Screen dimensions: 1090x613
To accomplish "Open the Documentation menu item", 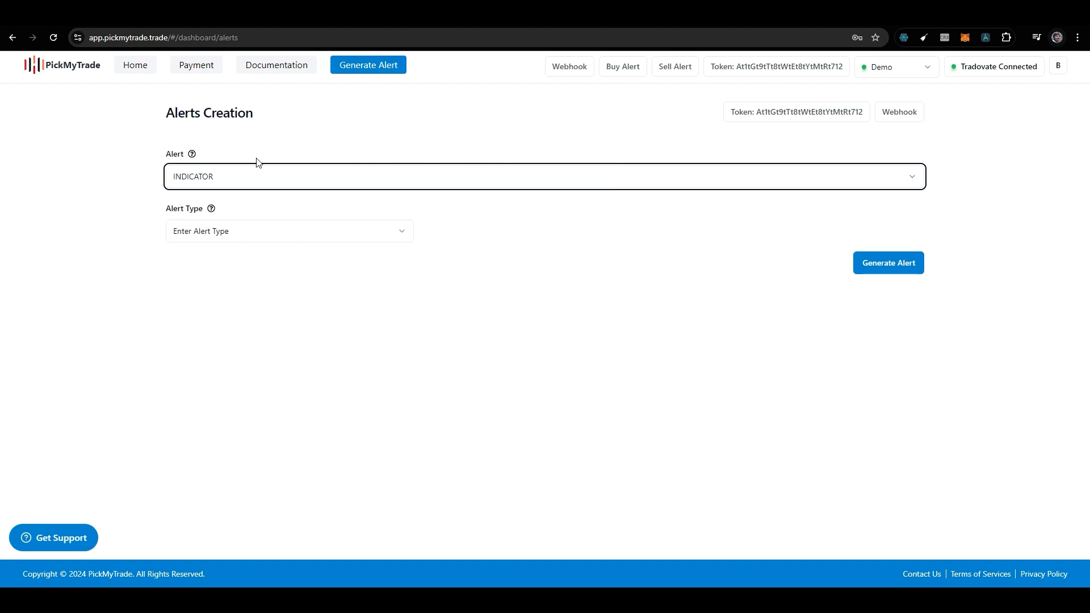I will point(276,65).
